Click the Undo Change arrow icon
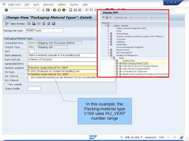The width and height of the screenshot is (189, 141). tap(39, 23)
